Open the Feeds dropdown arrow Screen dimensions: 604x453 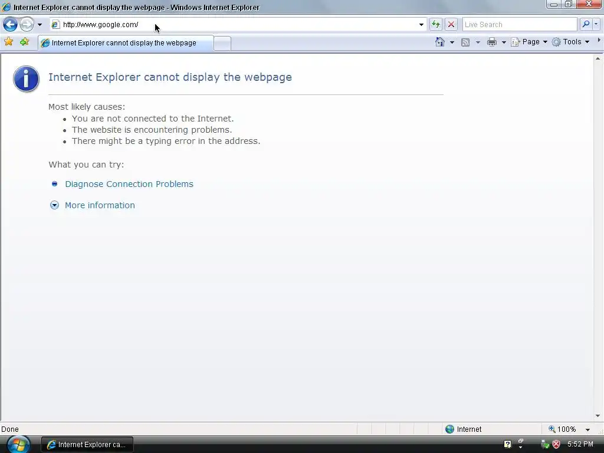point(478,42)
